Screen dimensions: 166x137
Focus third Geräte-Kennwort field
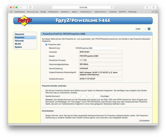(90, 96)
